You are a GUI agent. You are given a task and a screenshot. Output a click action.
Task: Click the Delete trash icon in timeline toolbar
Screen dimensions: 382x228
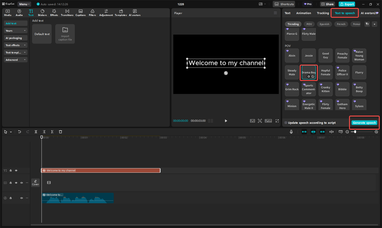(61, 132)
